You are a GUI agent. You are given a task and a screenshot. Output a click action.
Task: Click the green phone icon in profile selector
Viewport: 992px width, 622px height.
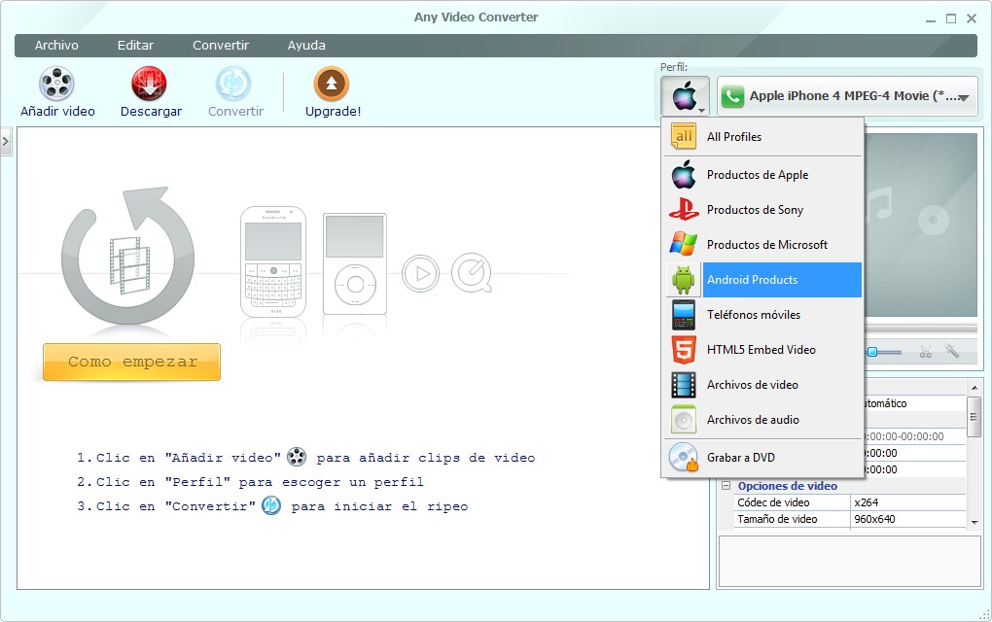pyautogui.click(x=732, y=97)
